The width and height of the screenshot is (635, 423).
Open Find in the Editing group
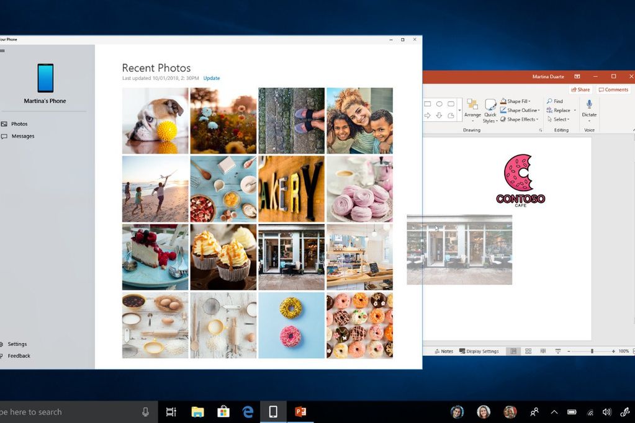click(x=557, y=101)
